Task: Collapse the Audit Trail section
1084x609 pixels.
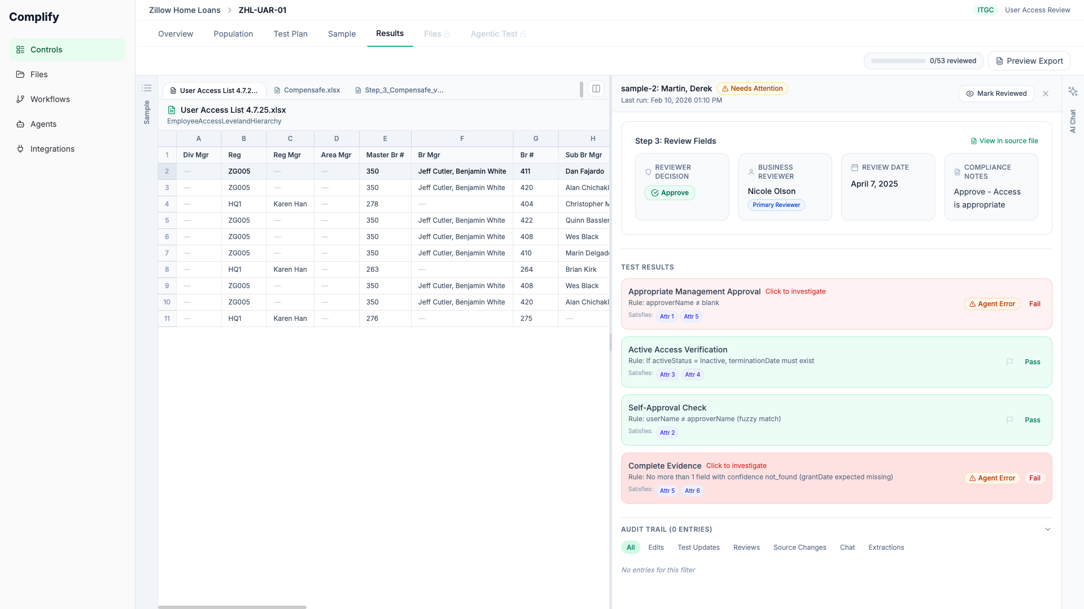Action: click(1047, 529)
